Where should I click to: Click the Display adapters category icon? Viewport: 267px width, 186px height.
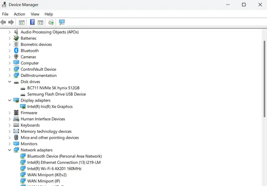(x=16, y=100)
